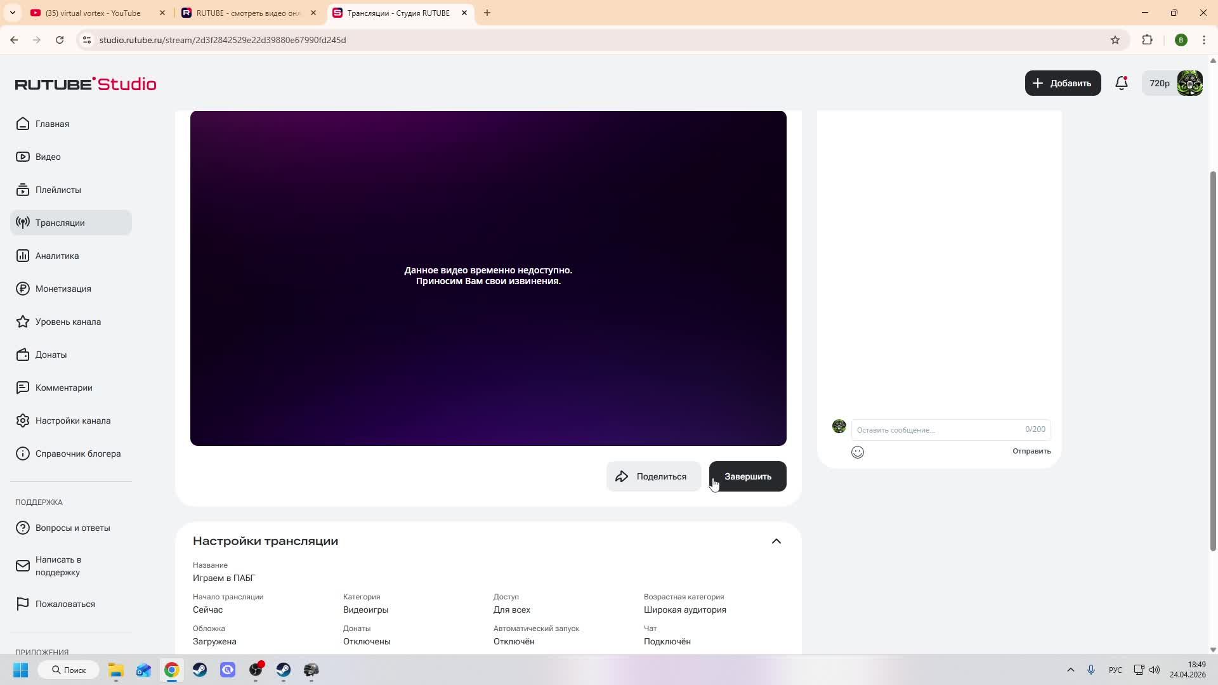Collapse Настройки трансляции section

pos(776,541)
